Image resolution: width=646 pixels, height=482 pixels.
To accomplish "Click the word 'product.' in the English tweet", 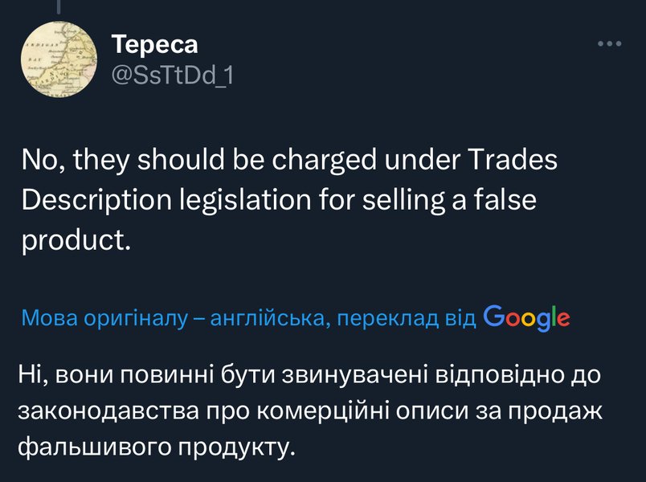I will 76,240.
